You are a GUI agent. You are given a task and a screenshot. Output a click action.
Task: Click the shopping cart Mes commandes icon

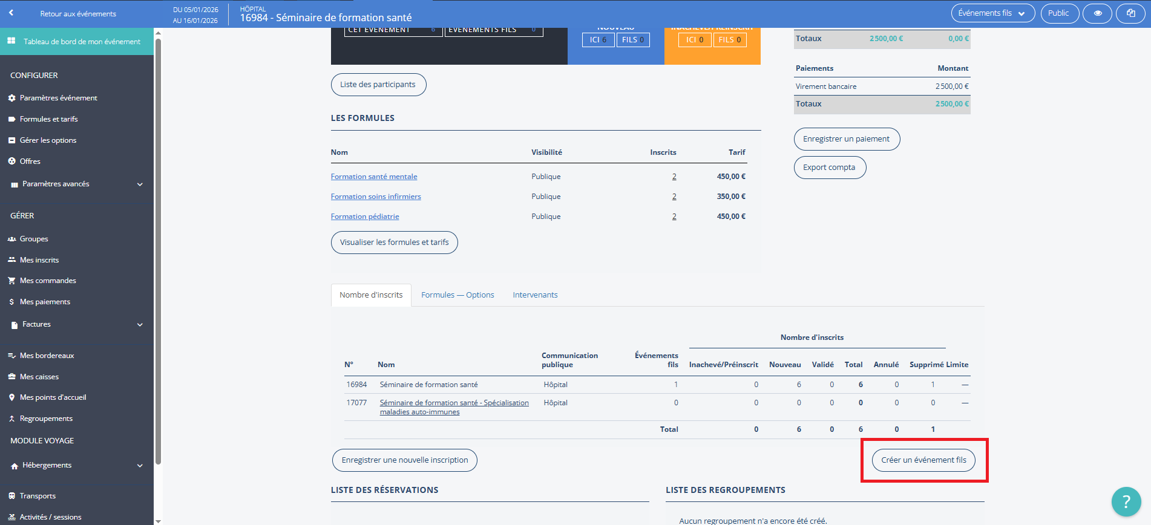click(x=11, y=281)
